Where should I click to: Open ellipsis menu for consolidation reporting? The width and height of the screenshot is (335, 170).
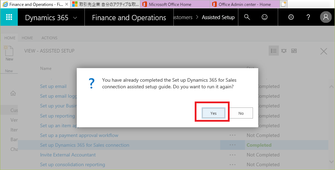[x=232, y=165]
